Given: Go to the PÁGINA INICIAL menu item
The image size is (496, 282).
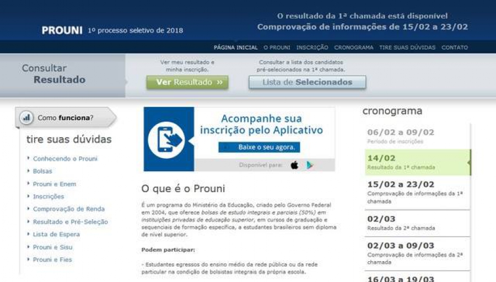Looking at the screenshot, I should click(236, 47).
